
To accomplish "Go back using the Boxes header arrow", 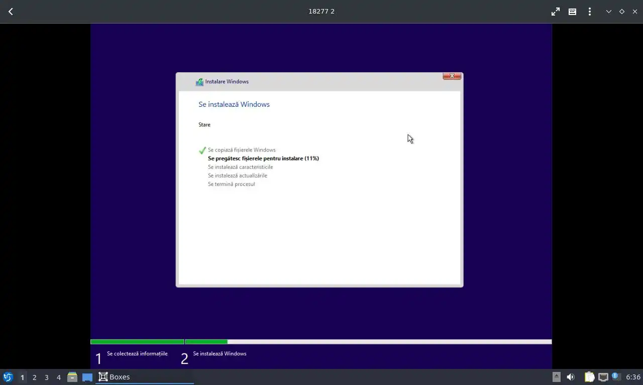I will pos(11,11).
